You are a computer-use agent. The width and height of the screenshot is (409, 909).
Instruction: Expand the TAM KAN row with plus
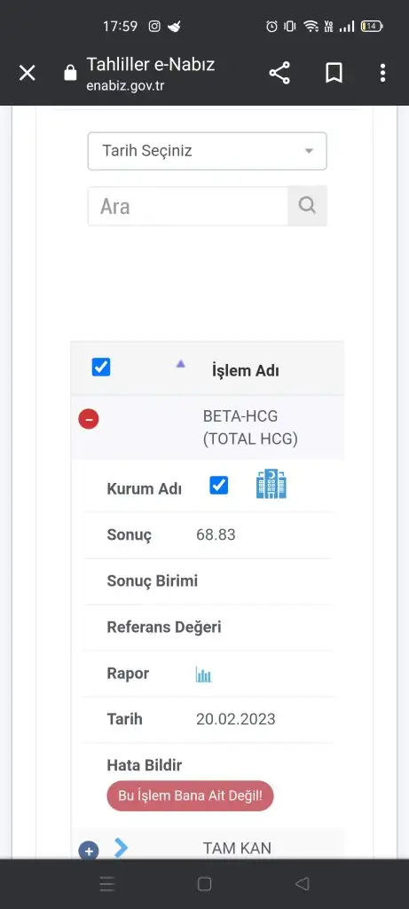(89, 851)
